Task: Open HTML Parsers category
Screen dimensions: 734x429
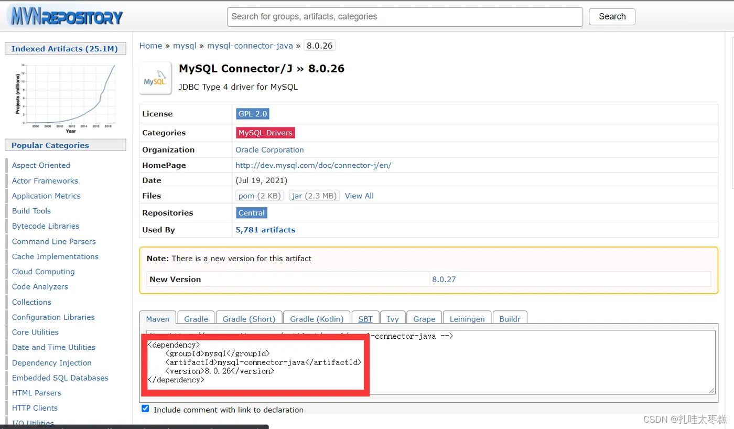Action: (37, 393)
